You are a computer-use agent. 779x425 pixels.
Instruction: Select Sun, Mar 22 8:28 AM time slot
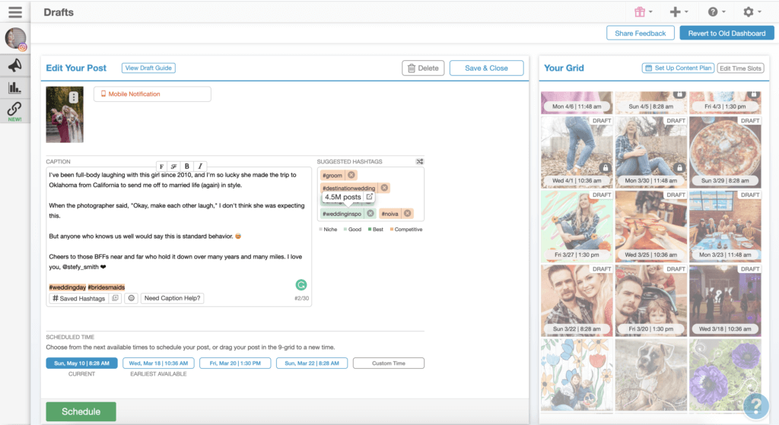311,363
